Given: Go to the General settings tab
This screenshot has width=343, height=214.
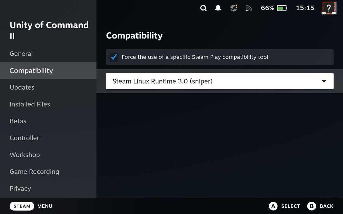Looking at the screenshot, I should [x=48, y=54].
